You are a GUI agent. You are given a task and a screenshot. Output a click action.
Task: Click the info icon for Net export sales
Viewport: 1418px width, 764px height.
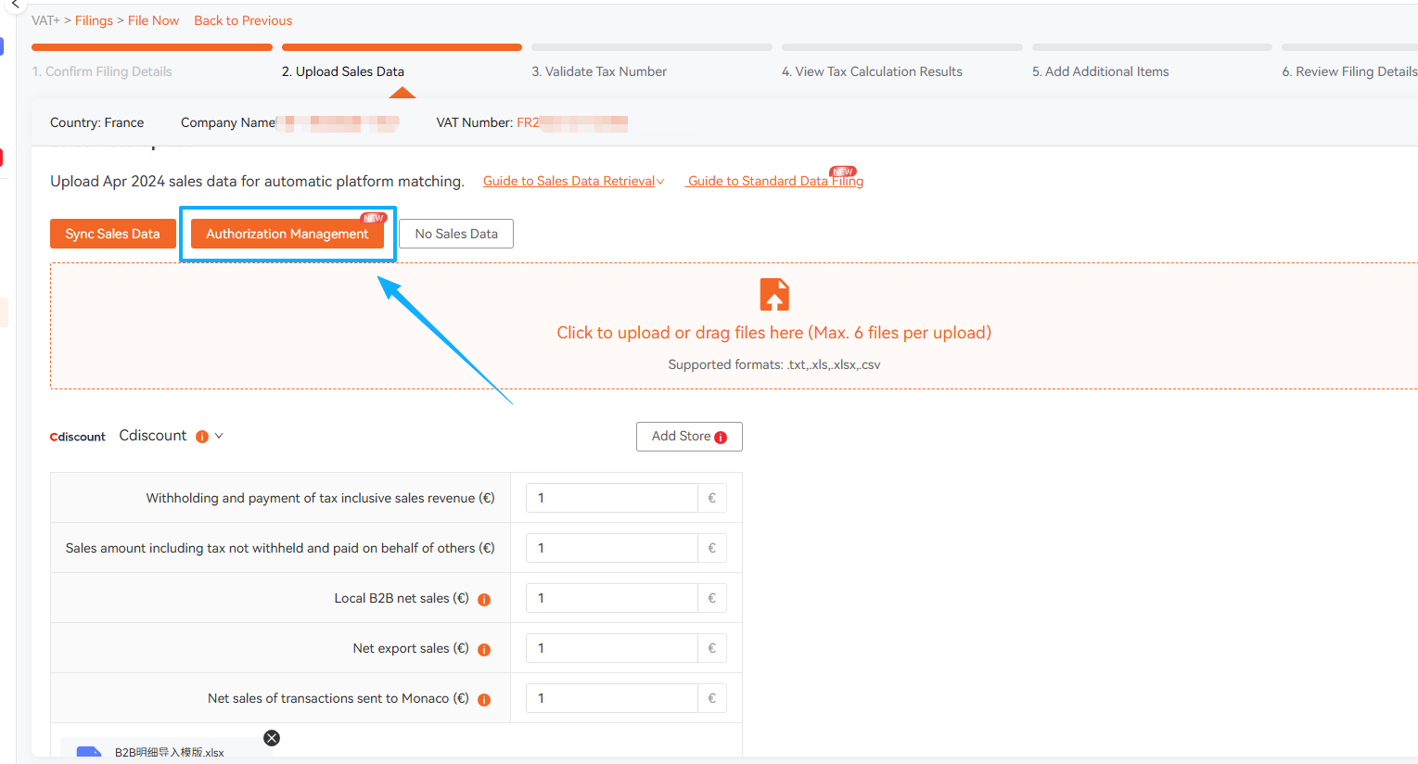pyautogui.click(x=484, y=650)
